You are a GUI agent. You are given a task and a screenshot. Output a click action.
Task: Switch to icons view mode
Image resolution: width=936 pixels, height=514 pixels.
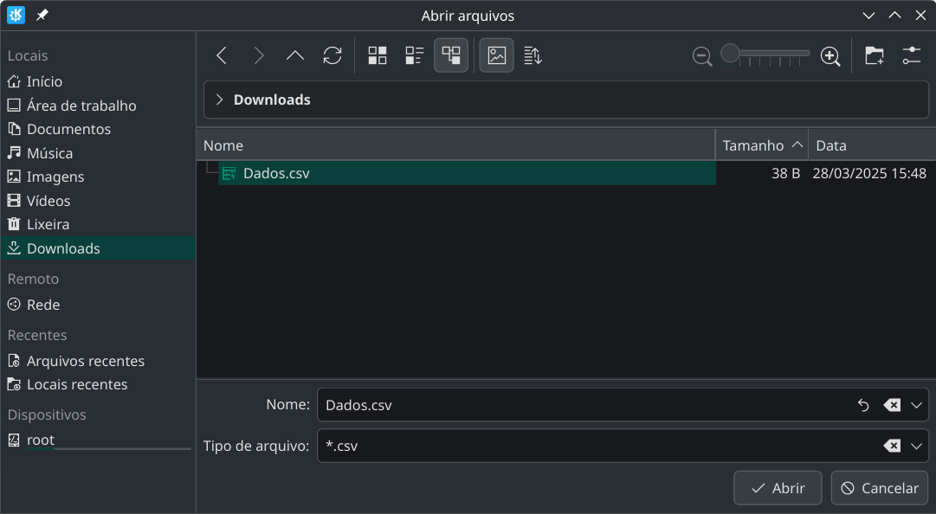[378, 56]
